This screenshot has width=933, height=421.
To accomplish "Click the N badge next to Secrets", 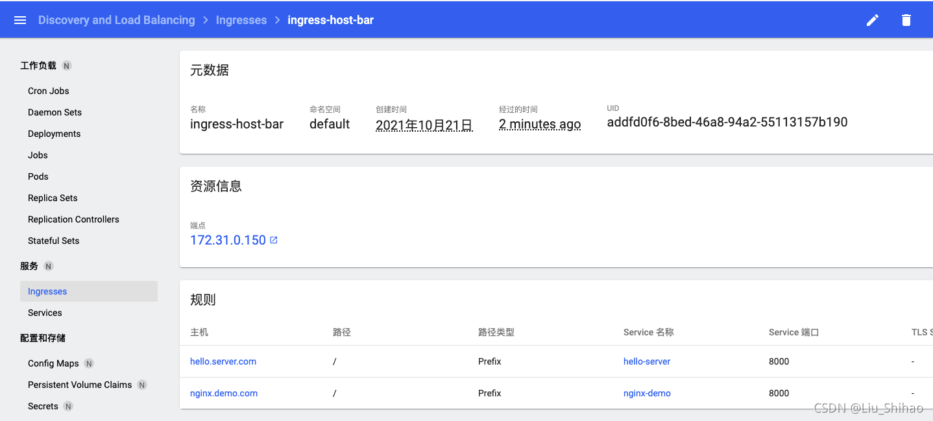I will [x=68, y=406].
